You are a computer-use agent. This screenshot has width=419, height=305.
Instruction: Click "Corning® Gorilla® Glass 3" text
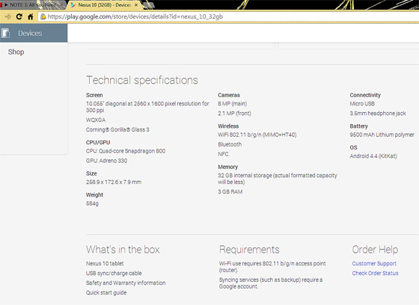pos(117,129)
